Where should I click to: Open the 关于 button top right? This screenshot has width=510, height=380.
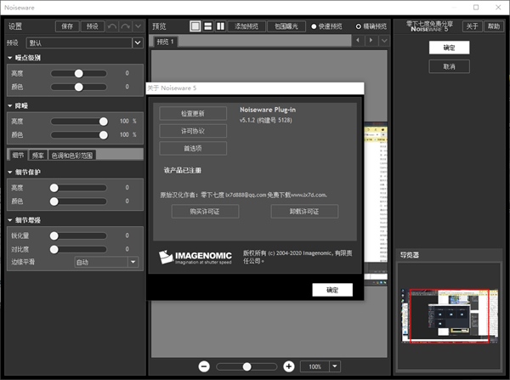click(x=472, y=26)
